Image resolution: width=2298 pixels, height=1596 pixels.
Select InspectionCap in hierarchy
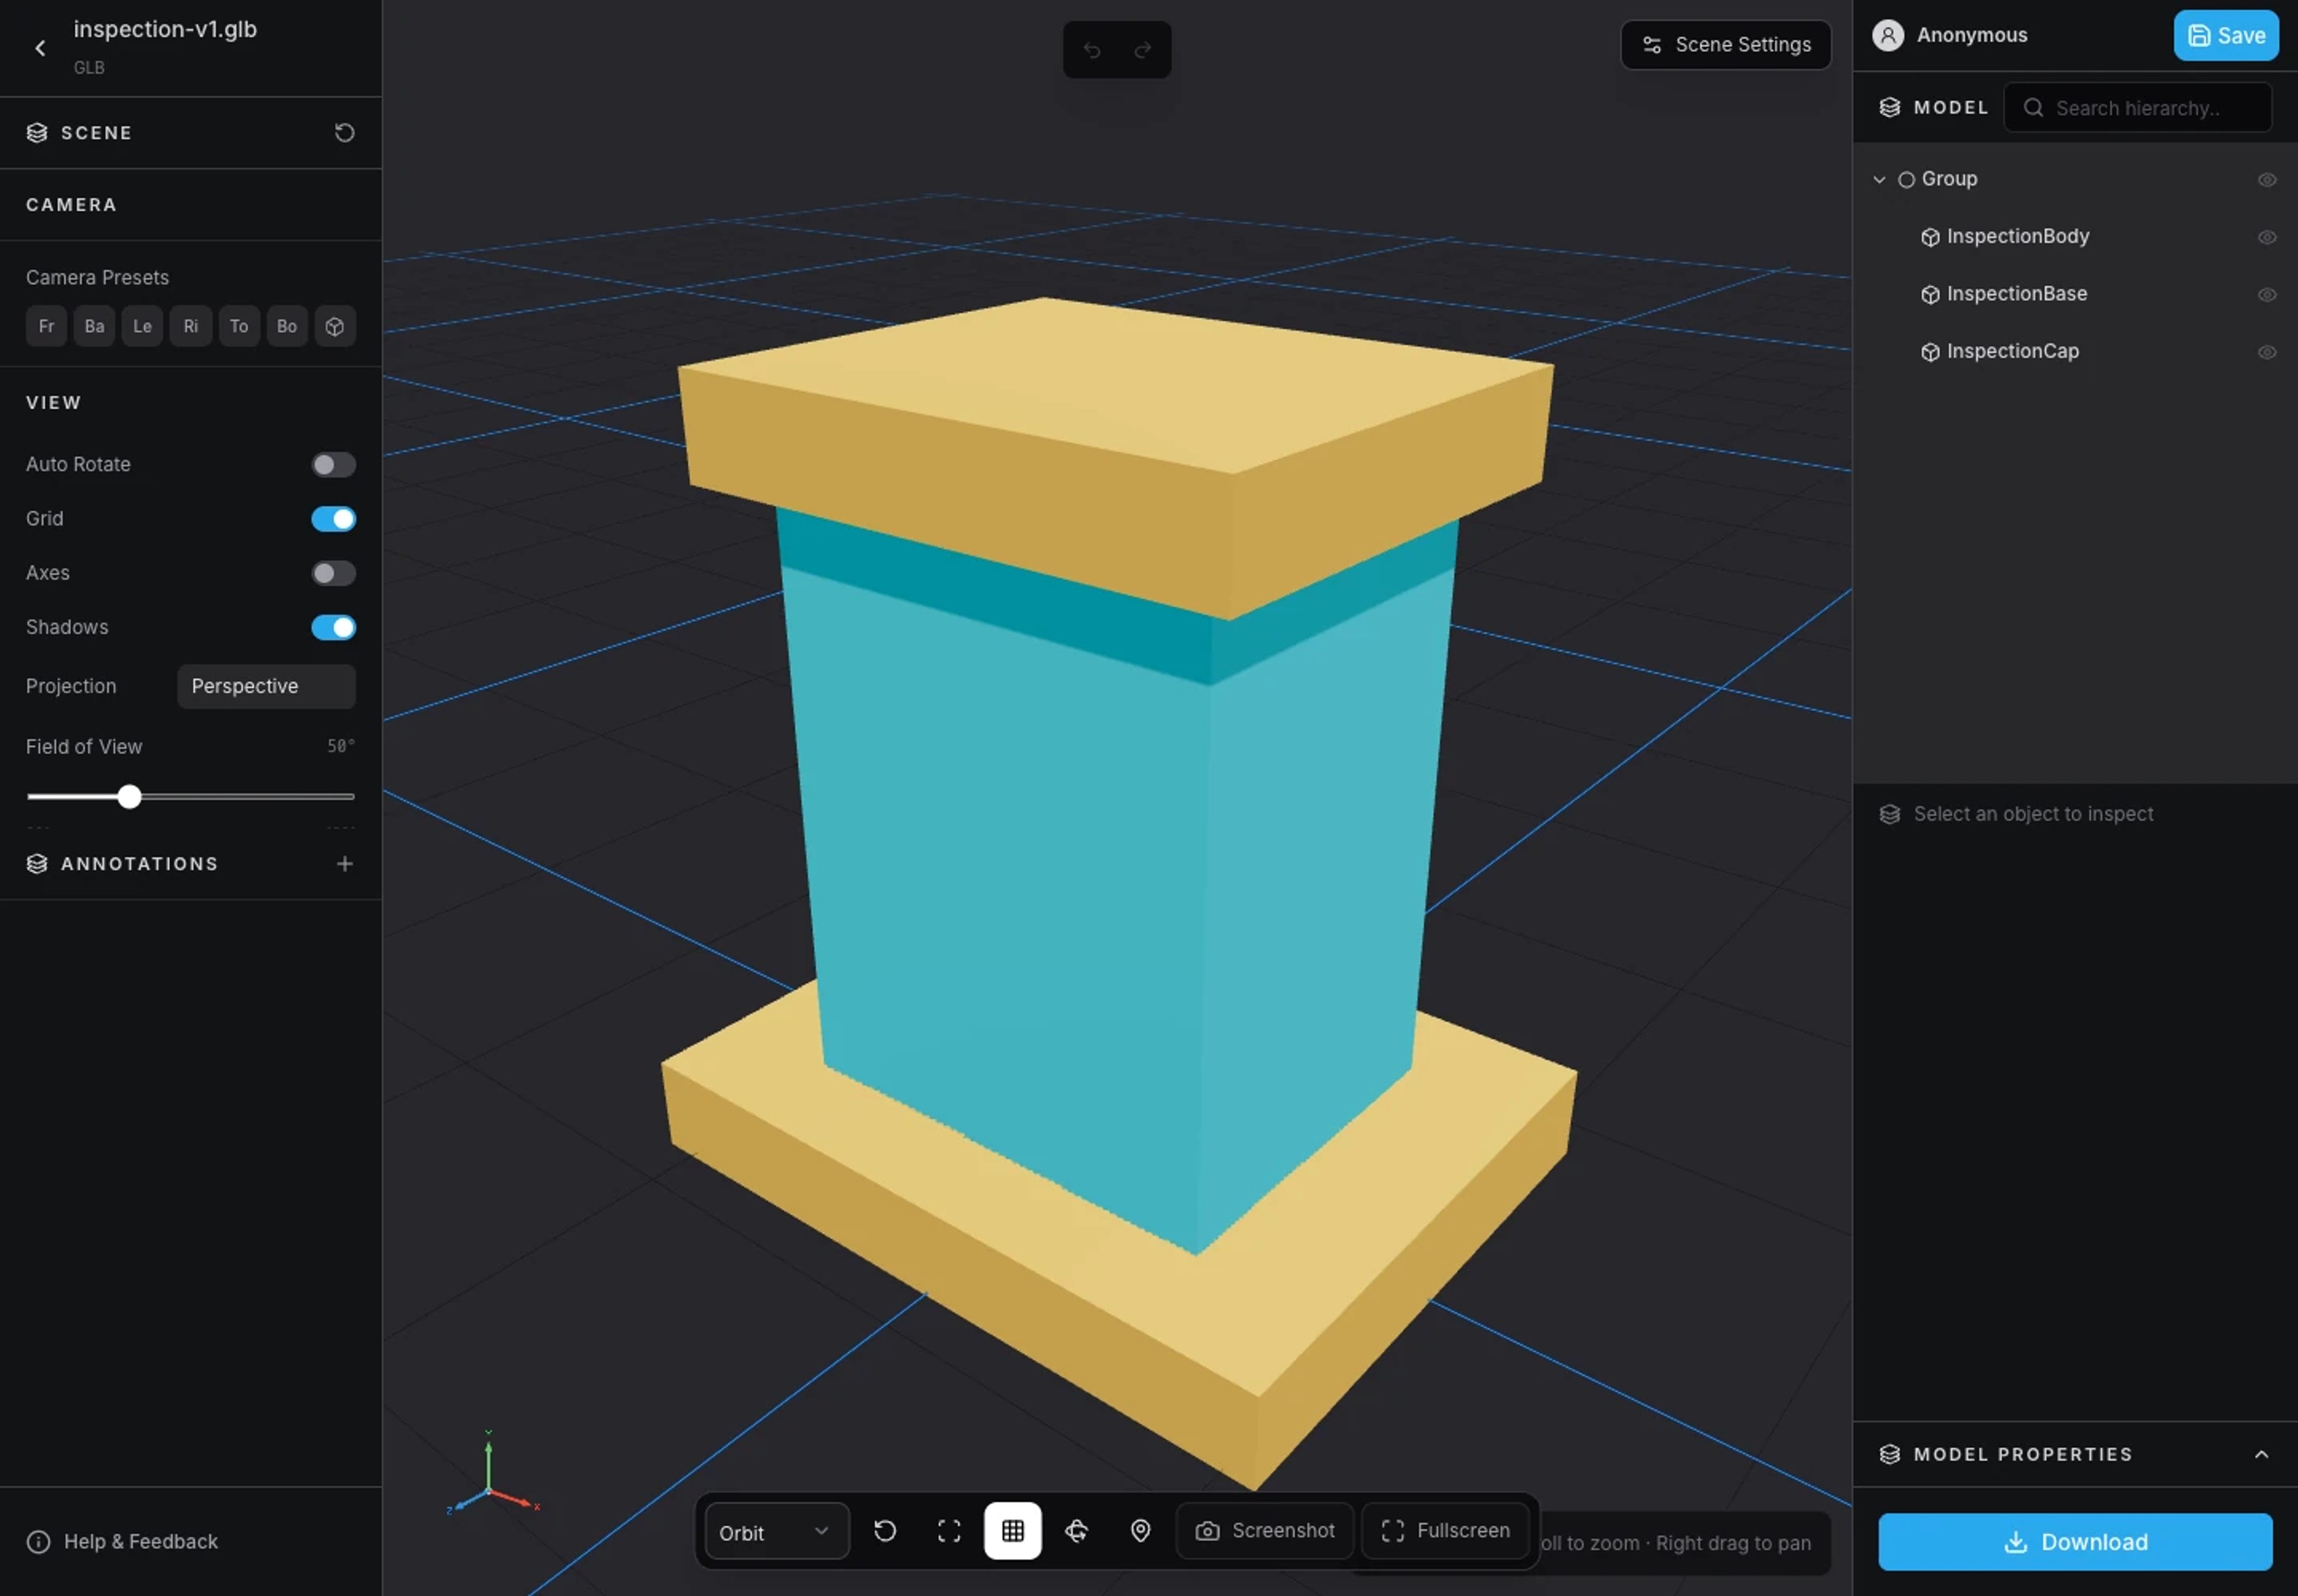[x=2012, y=352]
